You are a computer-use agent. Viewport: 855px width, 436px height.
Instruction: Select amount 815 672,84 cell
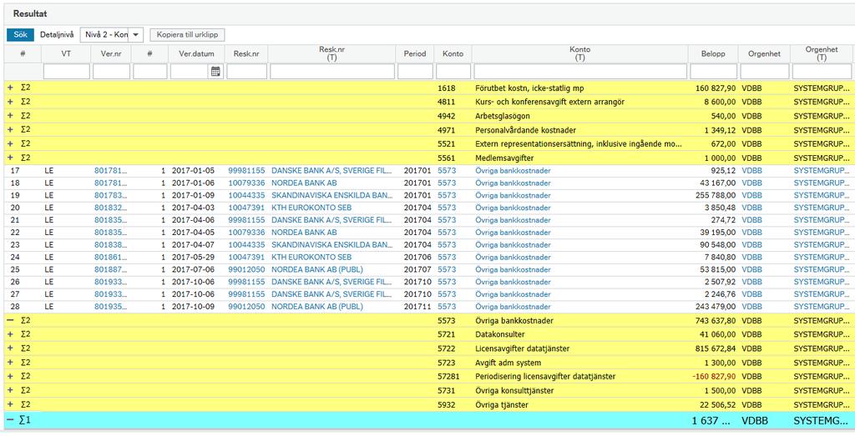tap(714, 348)
